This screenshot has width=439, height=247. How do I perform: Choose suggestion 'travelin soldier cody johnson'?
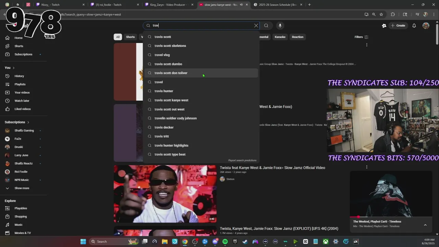201,118
